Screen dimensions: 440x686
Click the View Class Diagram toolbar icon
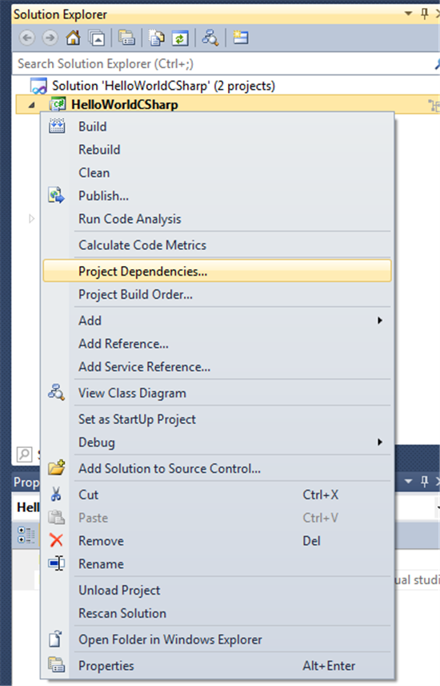click(210, 38)
